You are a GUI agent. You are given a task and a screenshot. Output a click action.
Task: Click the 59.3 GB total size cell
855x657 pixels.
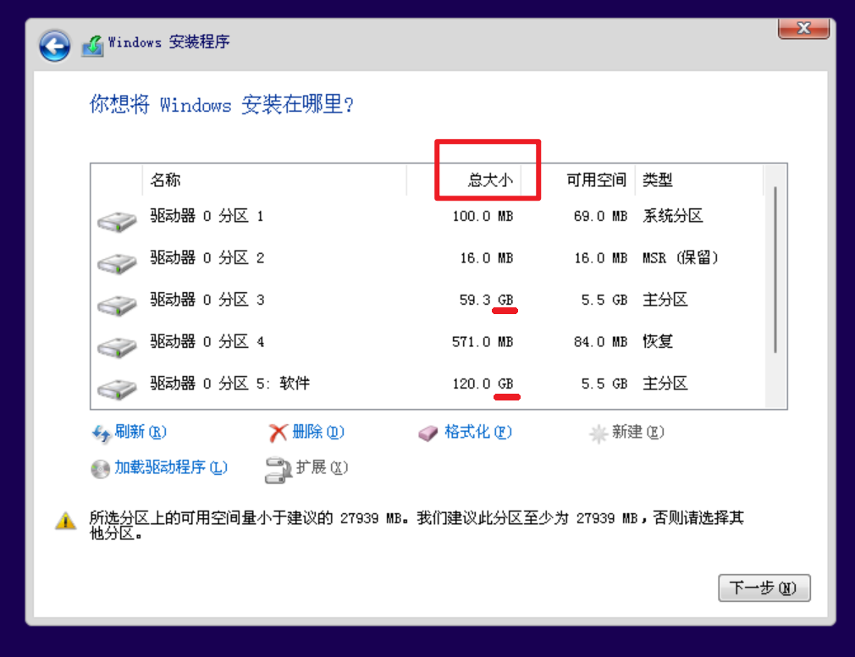point(487,300)
